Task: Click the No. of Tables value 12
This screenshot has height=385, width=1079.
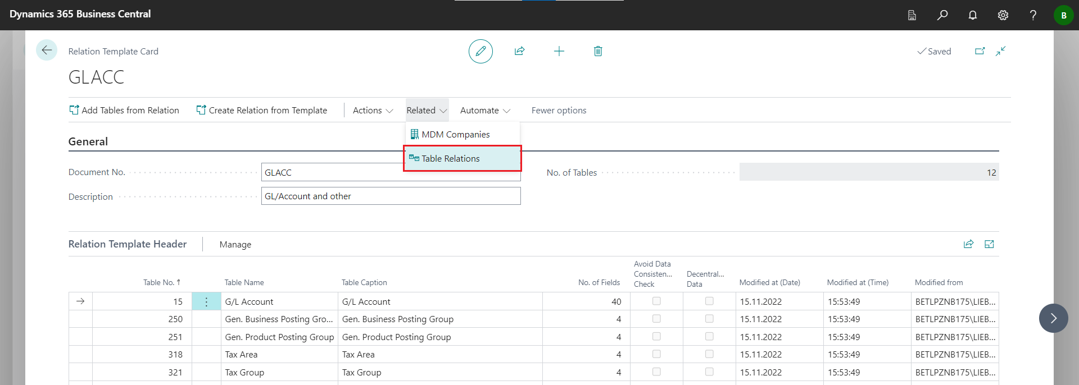Action: [x=869, y=172]
